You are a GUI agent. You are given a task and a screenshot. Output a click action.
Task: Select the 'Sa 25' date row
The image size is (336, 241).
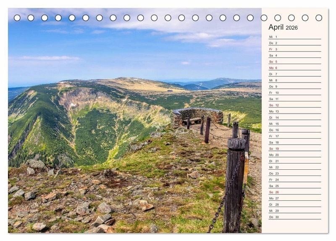(x=295, y=186)
